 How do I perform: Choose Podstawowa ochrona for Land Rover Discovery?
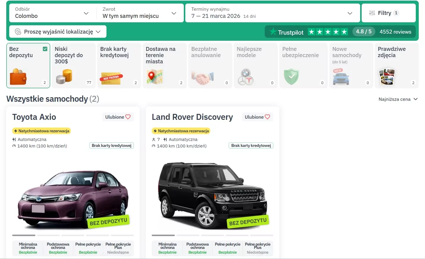(197, 248)
